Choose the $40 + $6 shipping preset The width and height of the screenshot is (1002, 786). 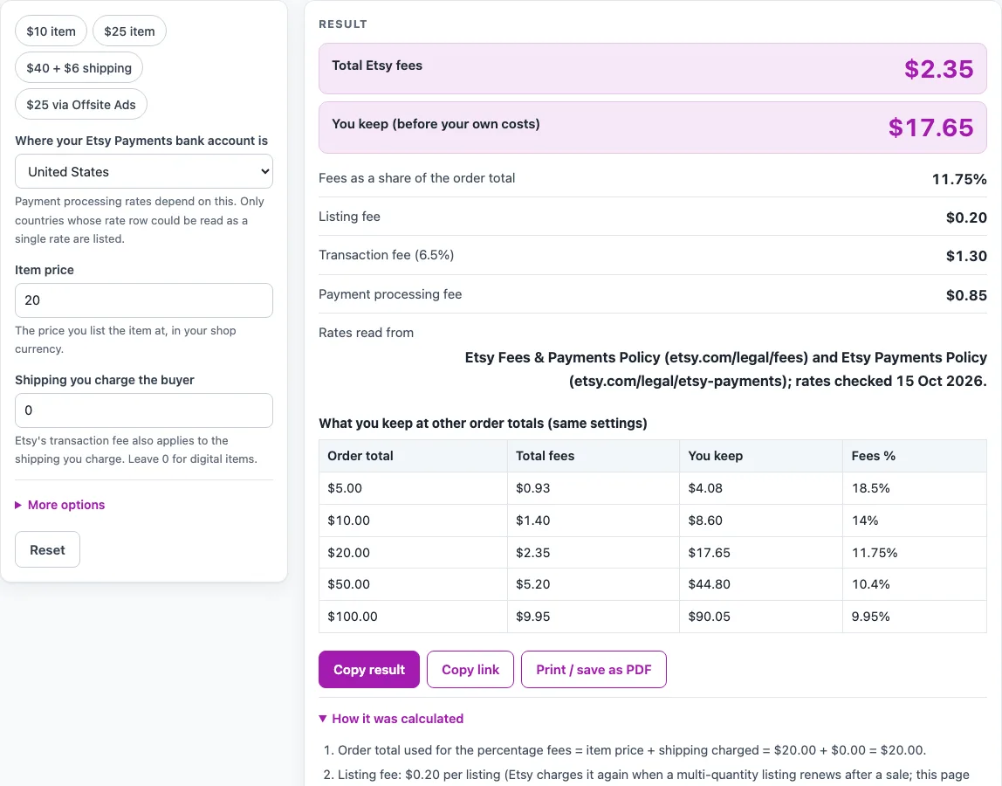79,68
